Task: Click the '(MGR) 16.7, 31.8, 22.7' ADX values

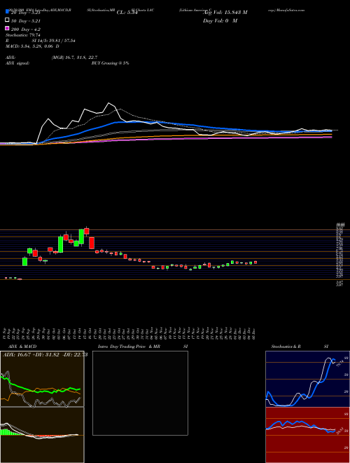Action: (x=74, y=58)
